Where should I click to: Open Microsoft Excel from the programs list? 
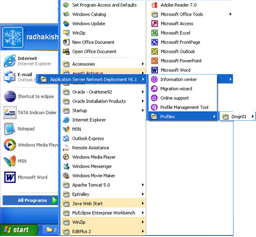(191, 33)
